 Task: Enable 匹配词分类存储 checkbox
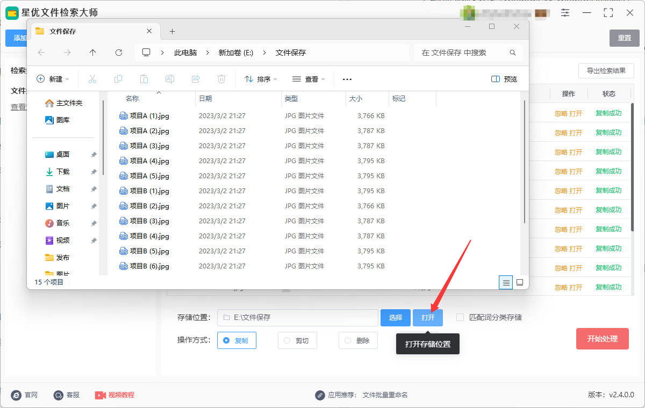tap(460, 317)
